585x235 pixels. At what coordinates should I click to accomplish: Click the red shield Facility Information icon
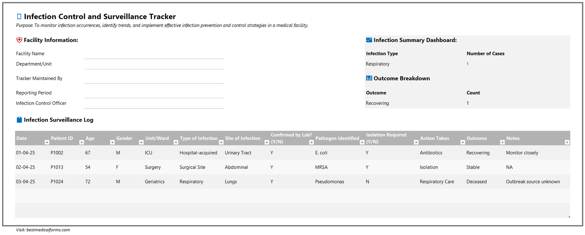(x=19, y=40)
